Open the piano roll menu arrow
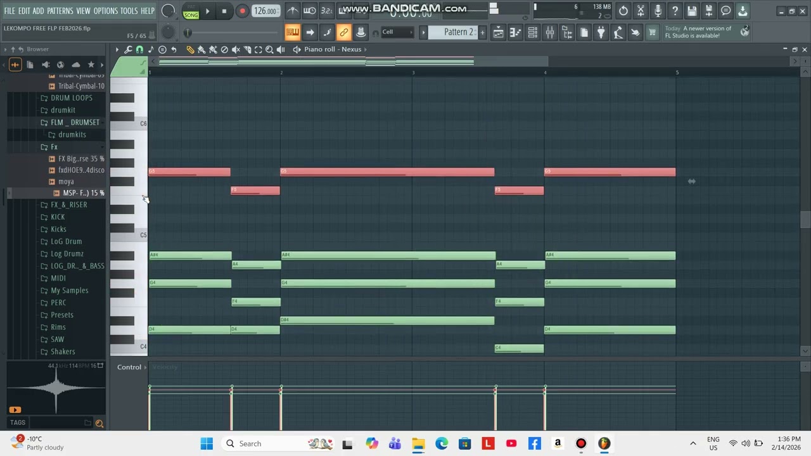 pyautogui.click(x=117, y=49)
